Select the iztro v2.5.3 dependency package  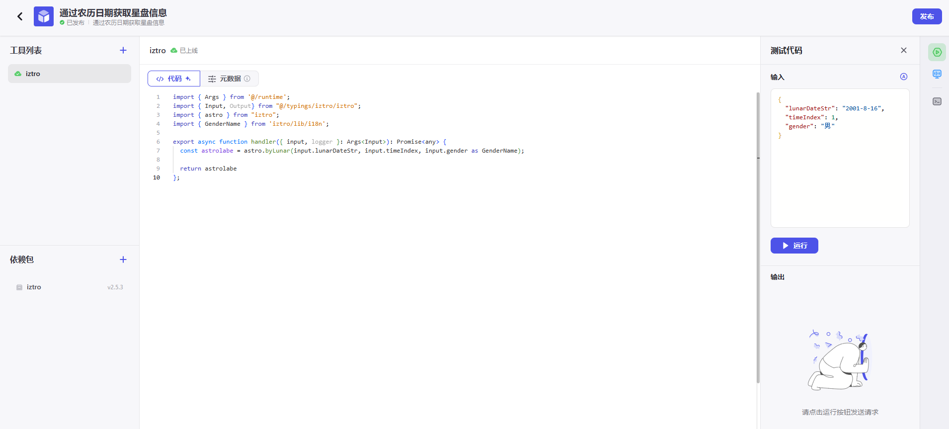70,287
